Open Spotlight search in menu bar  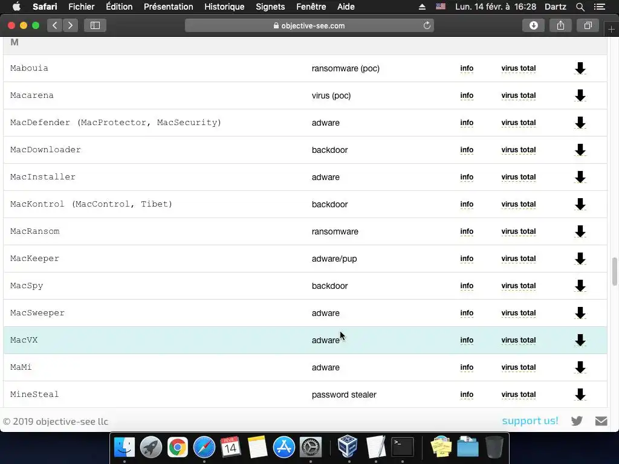[x=580, y=7]
